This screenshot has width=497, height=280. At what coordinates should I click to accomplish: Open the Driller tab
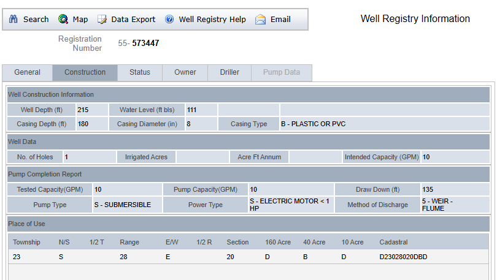click(229, 72)
